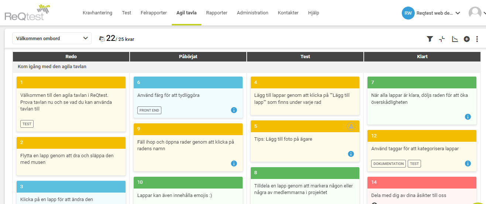Open card 2 about moving a note
This screenshot has height=204, width=486.
[71, 159]
